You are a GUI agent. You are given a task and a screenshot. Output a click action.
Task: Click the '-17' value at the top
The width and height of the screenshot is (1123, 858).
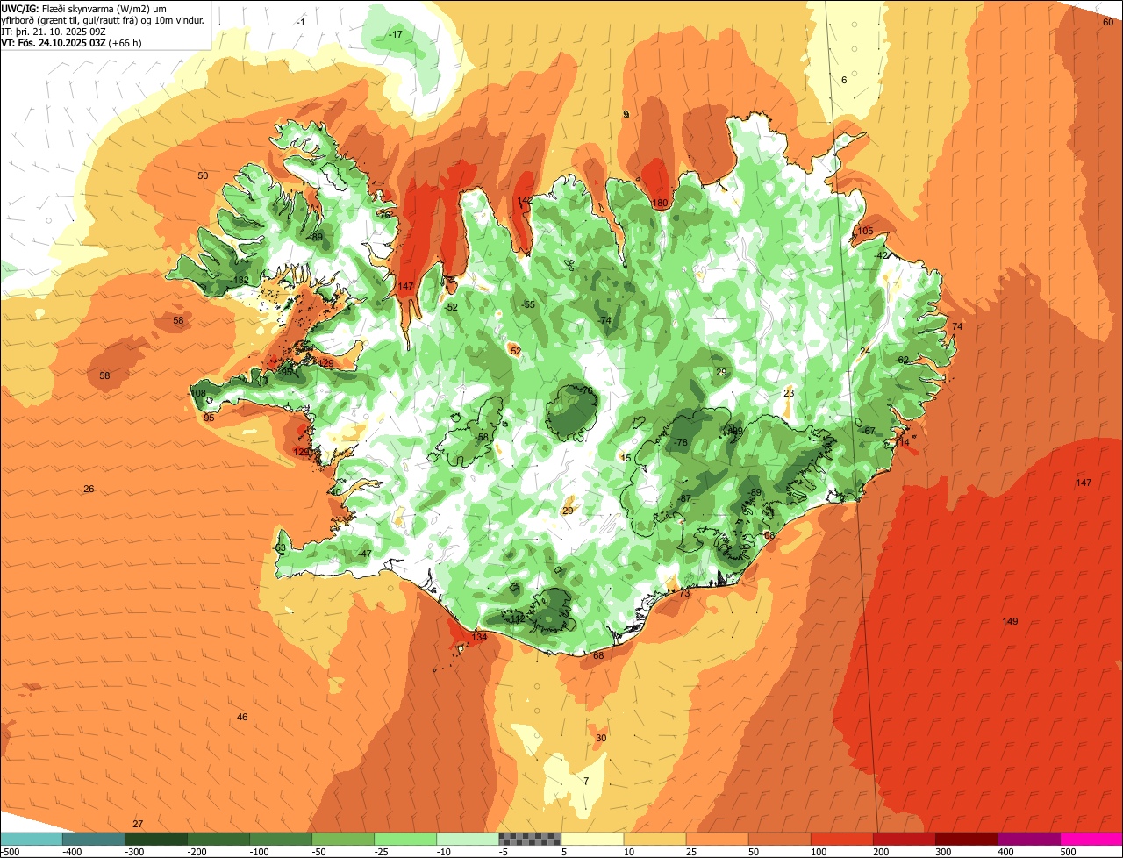pos(396,34)
